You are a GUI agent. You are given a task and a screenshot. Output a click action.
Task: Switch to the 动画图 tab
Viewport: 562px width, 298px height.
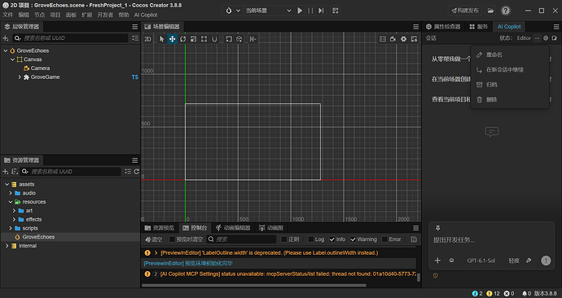[x=271, y=228]
